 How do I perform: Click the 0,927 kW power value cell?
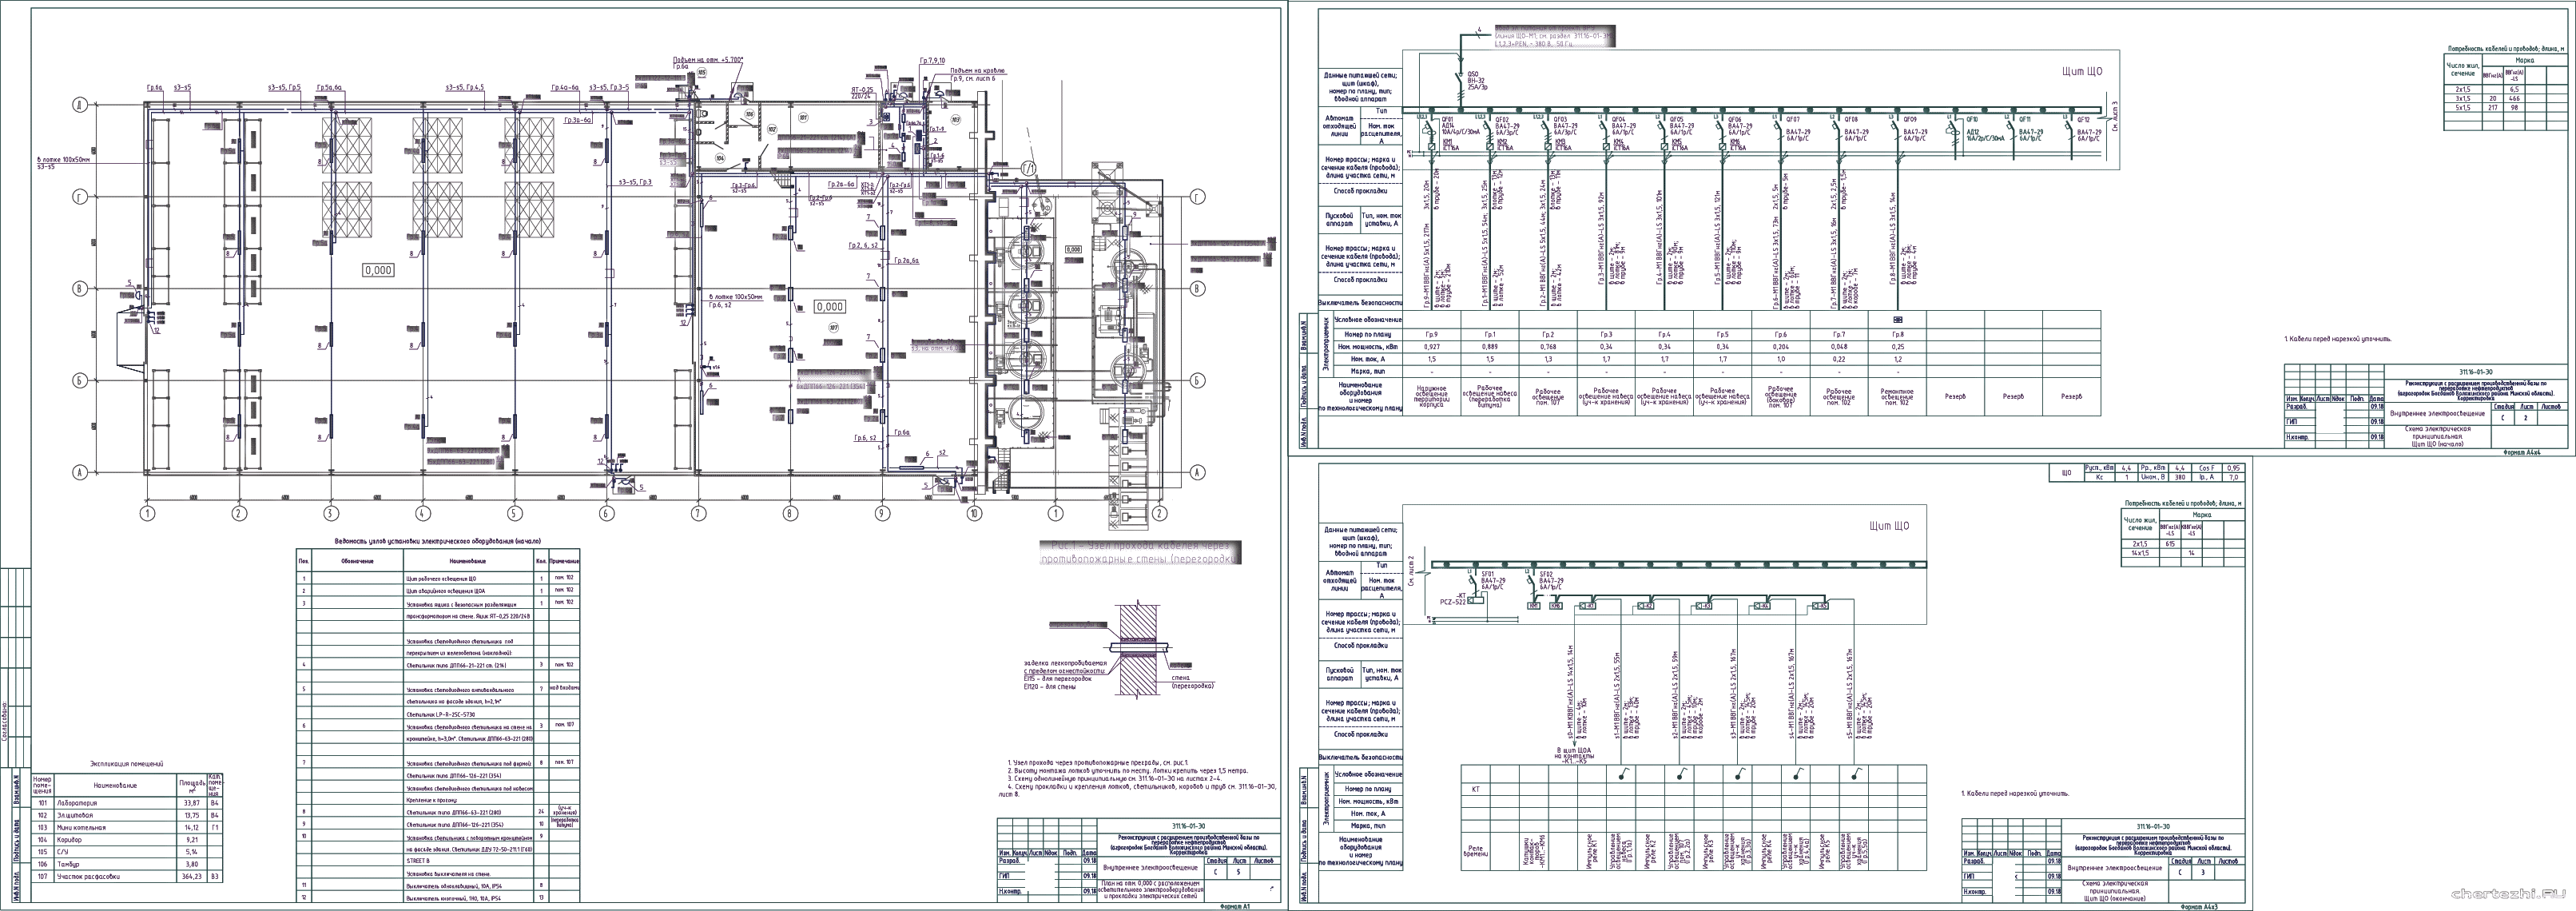tap(1431, 347)
